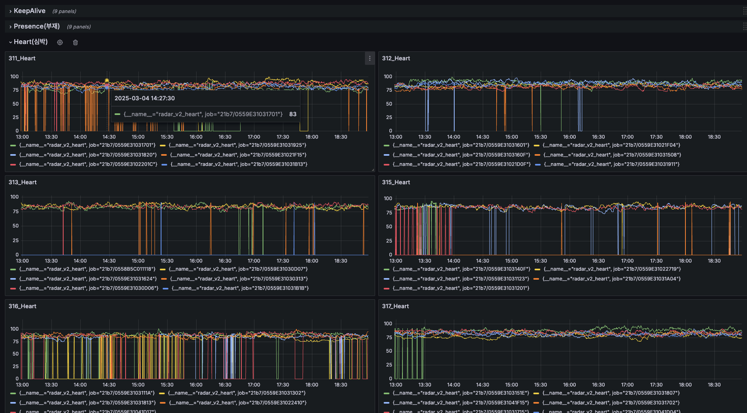Click green line icon for 0559E31031601 legend

click(x=387, y=146)
